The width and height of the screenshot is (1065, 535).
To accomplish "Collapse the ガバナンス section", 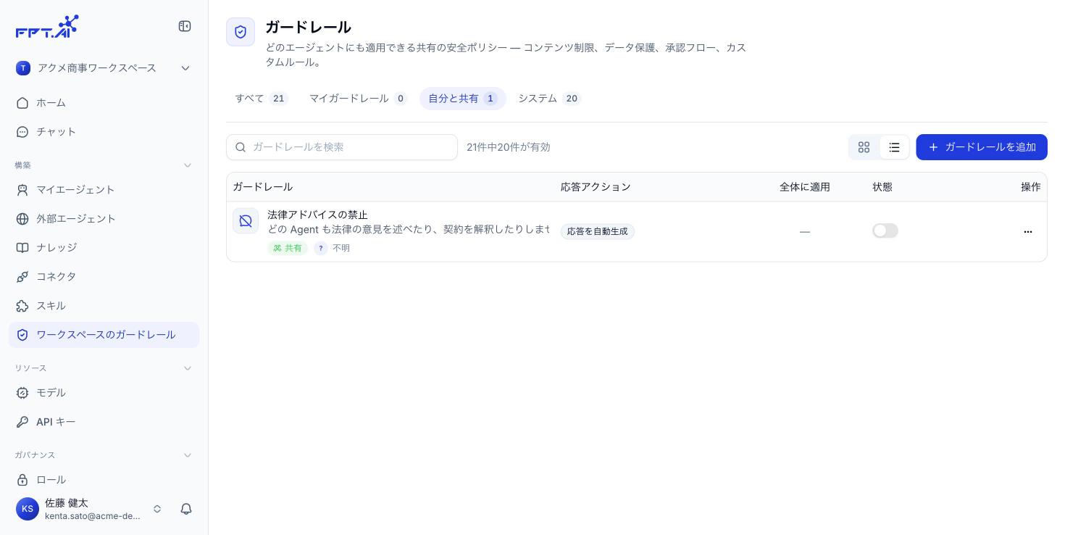I will [x=188, y=455].
